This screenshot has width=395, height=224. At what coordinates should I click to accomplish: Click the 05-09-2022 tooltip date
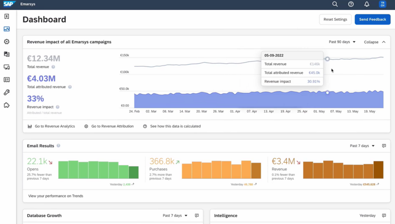tap(274, 55)
